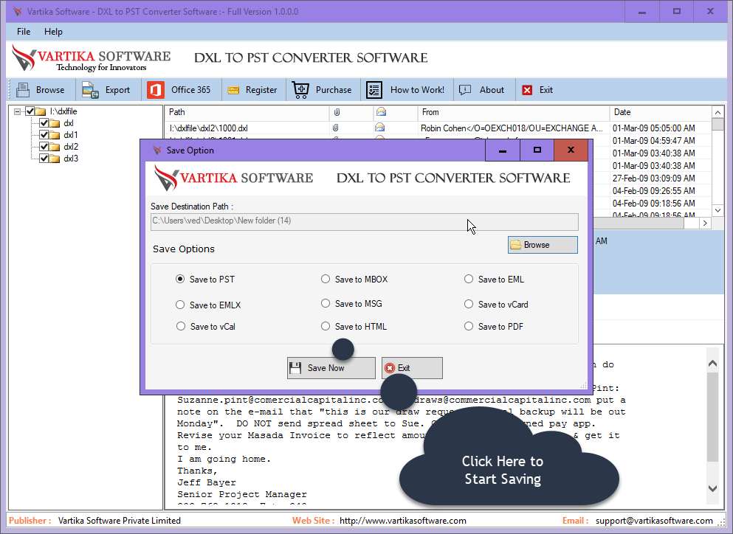The width and height of the screenshot is (733, 534).
Task: Collapse the I:\dxlfile tree node
Action: pos(17,111)
